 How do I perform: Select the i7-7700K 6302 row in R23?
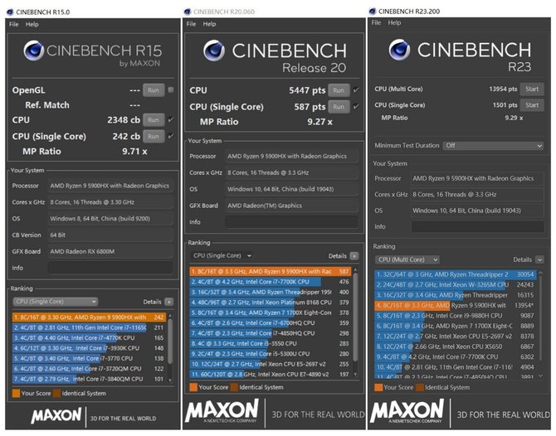click(x=456, y=356)
